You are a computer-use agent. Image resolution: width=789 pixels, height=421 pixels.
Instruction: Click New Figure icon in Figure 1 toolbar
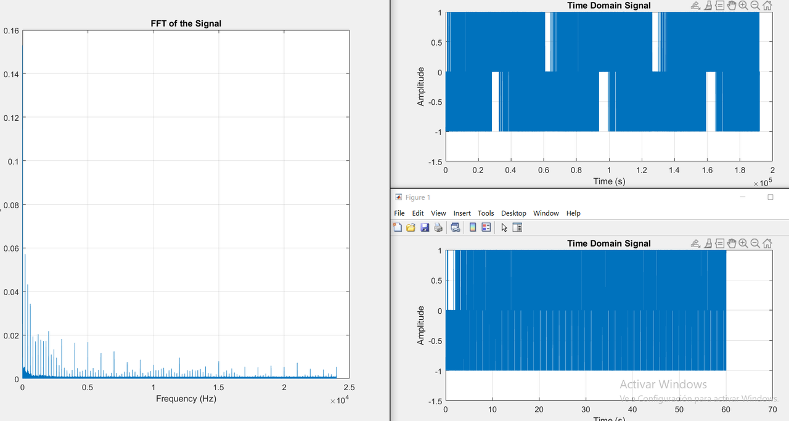398,227
